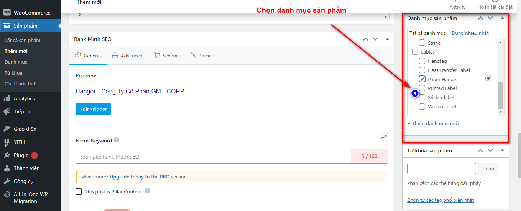Click the Thành viên user icon

pos(7,168)
